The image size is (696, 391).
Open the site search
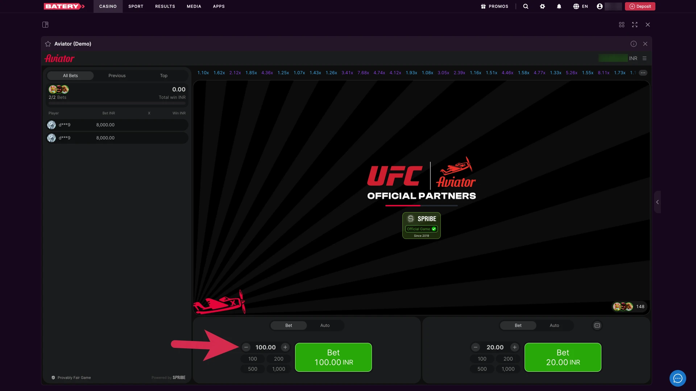[526, 6]
